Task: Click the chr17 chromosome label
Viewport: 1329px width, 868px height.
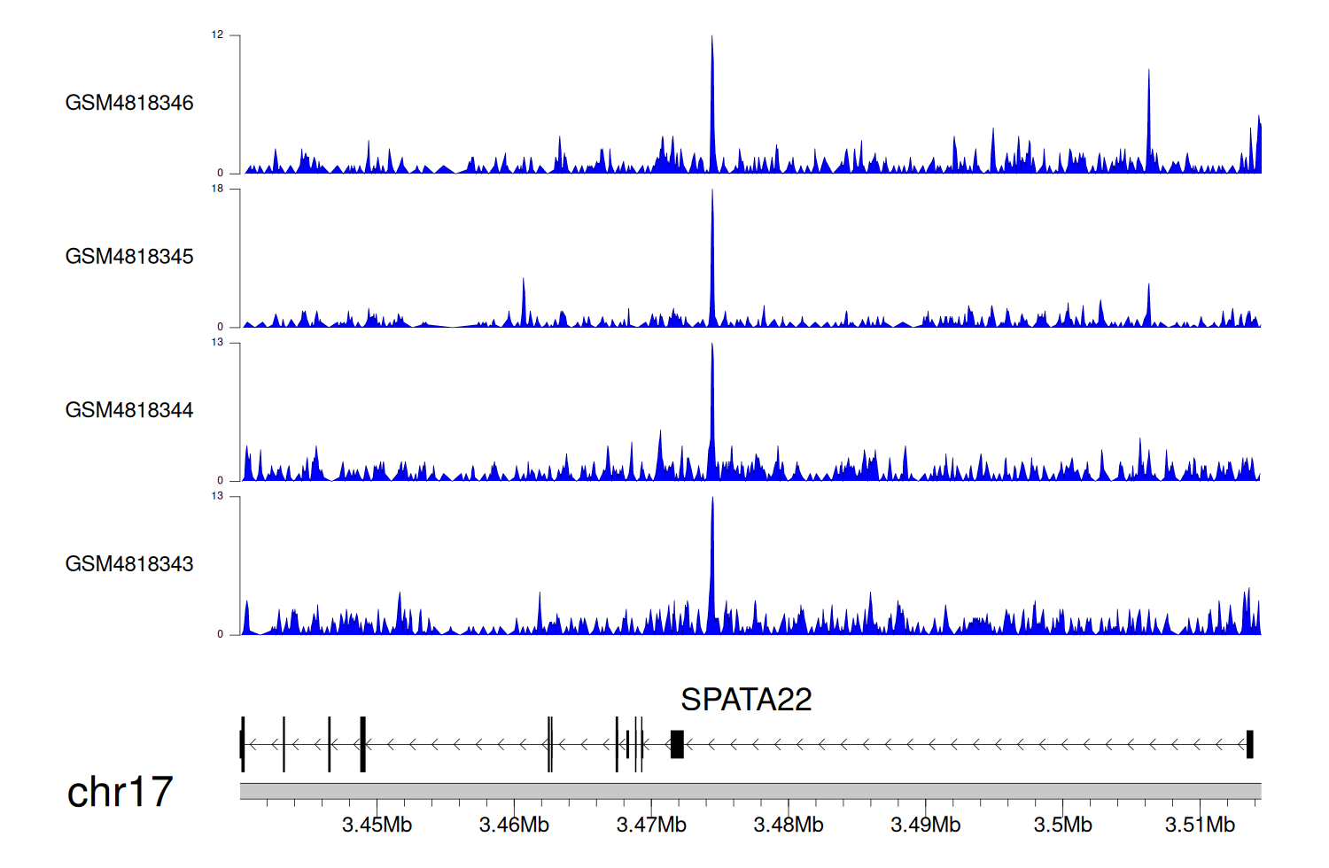Action: click(120, 792)
